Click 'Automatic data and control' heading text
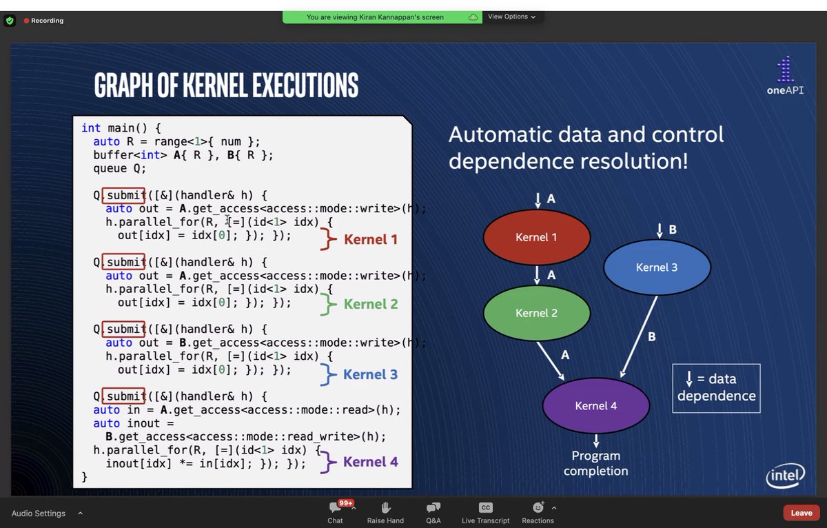827x528 pixels. point(586,134)
